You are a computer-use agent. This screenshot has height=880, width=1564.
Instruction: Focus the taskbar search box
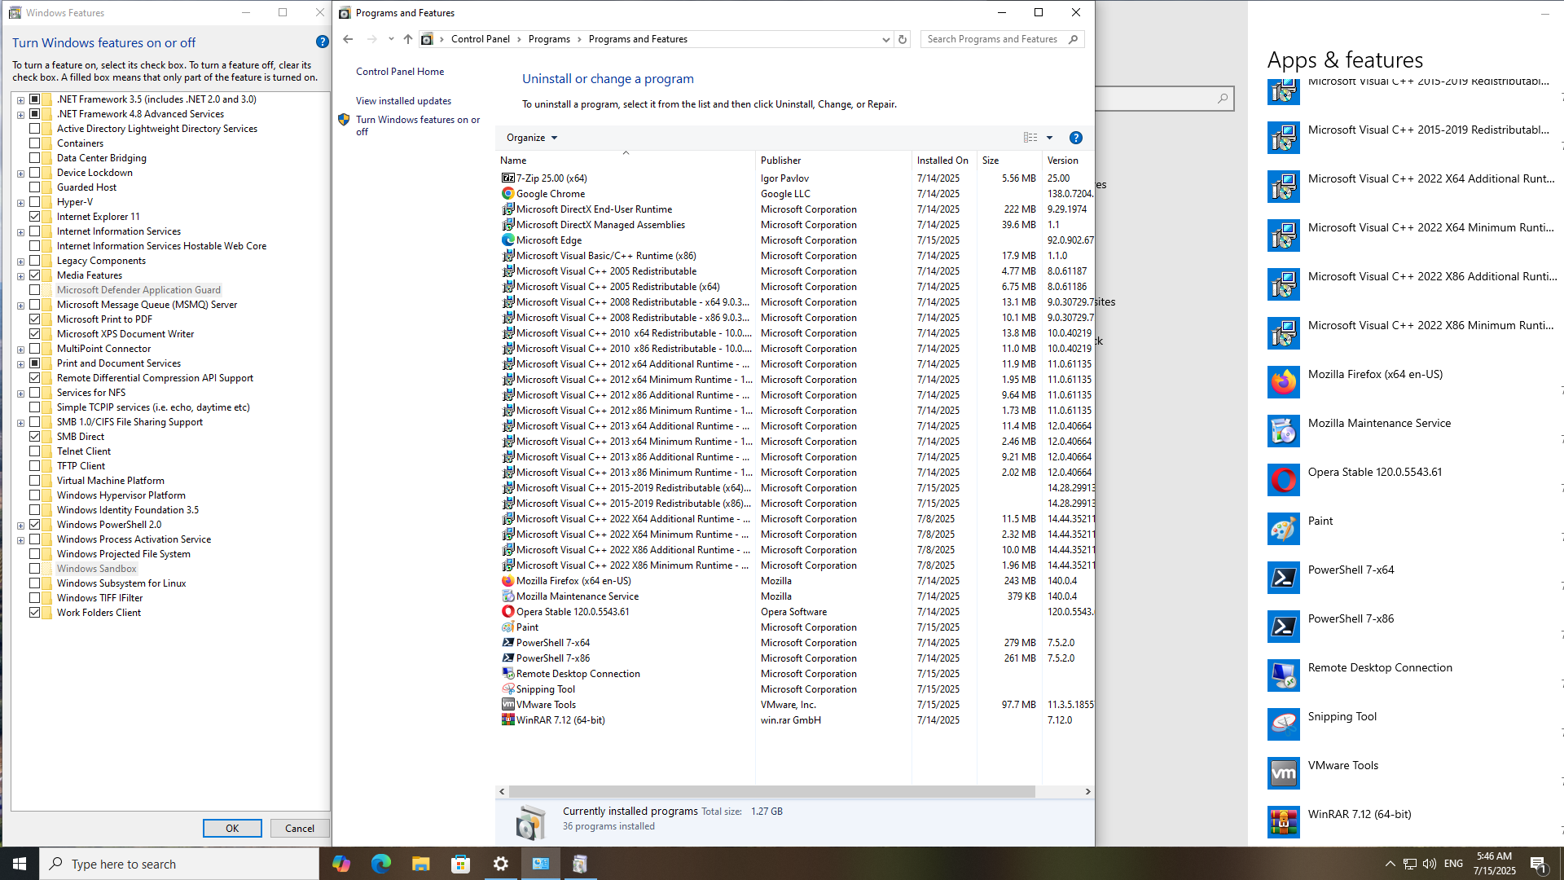click(179, 864)
